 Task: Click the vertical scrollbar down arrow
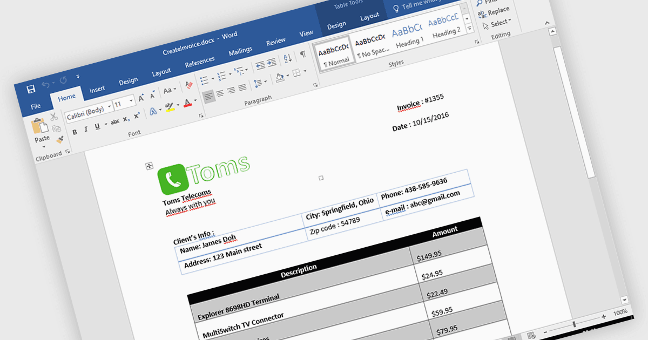click(625, 299)
